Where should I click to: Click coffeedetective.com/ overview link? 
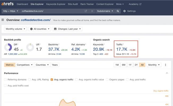(x=36, y=20)
